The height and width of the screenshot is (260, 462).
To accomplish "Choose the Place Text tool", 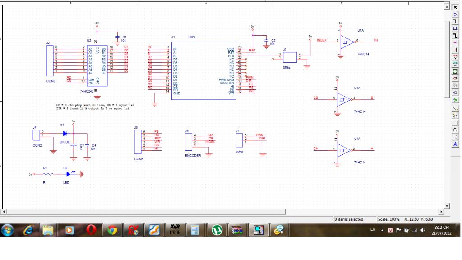I will pos(455,144).
